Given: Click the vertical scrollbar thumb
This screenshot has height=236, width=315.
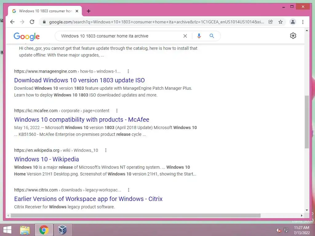Looking at the screenshot, I should [307, 122].
